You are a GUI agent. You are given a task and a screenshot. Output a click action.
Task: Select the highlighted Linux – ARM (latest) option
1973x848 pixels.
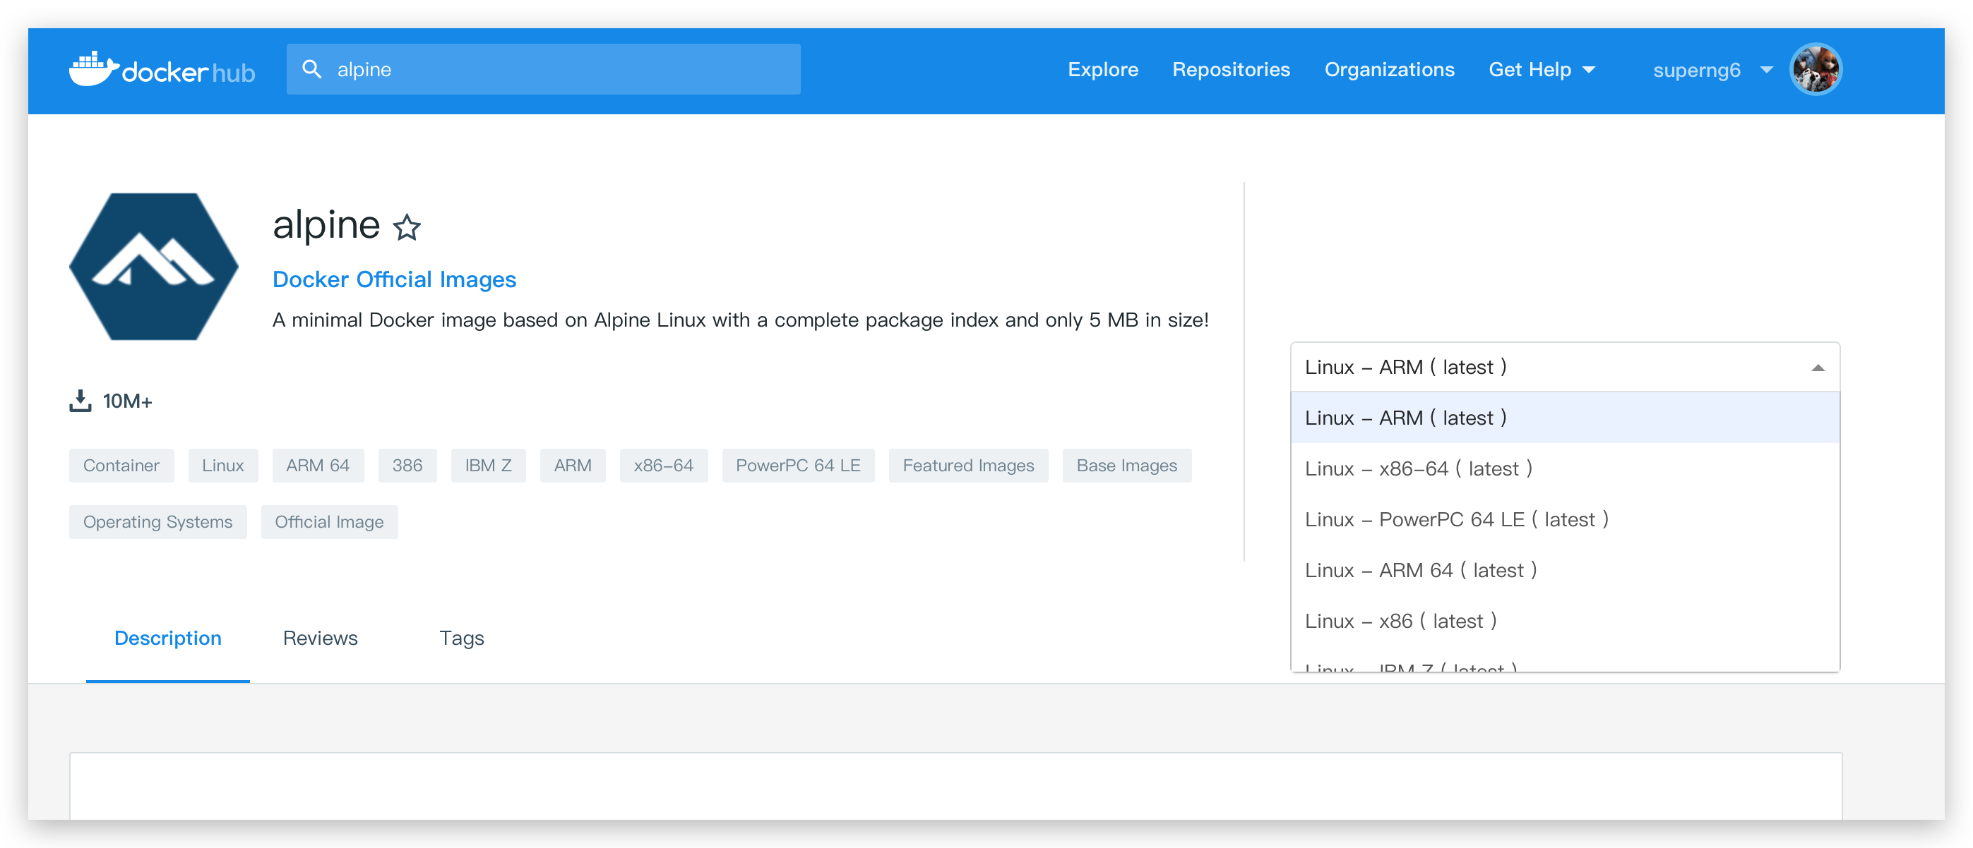1565,418
